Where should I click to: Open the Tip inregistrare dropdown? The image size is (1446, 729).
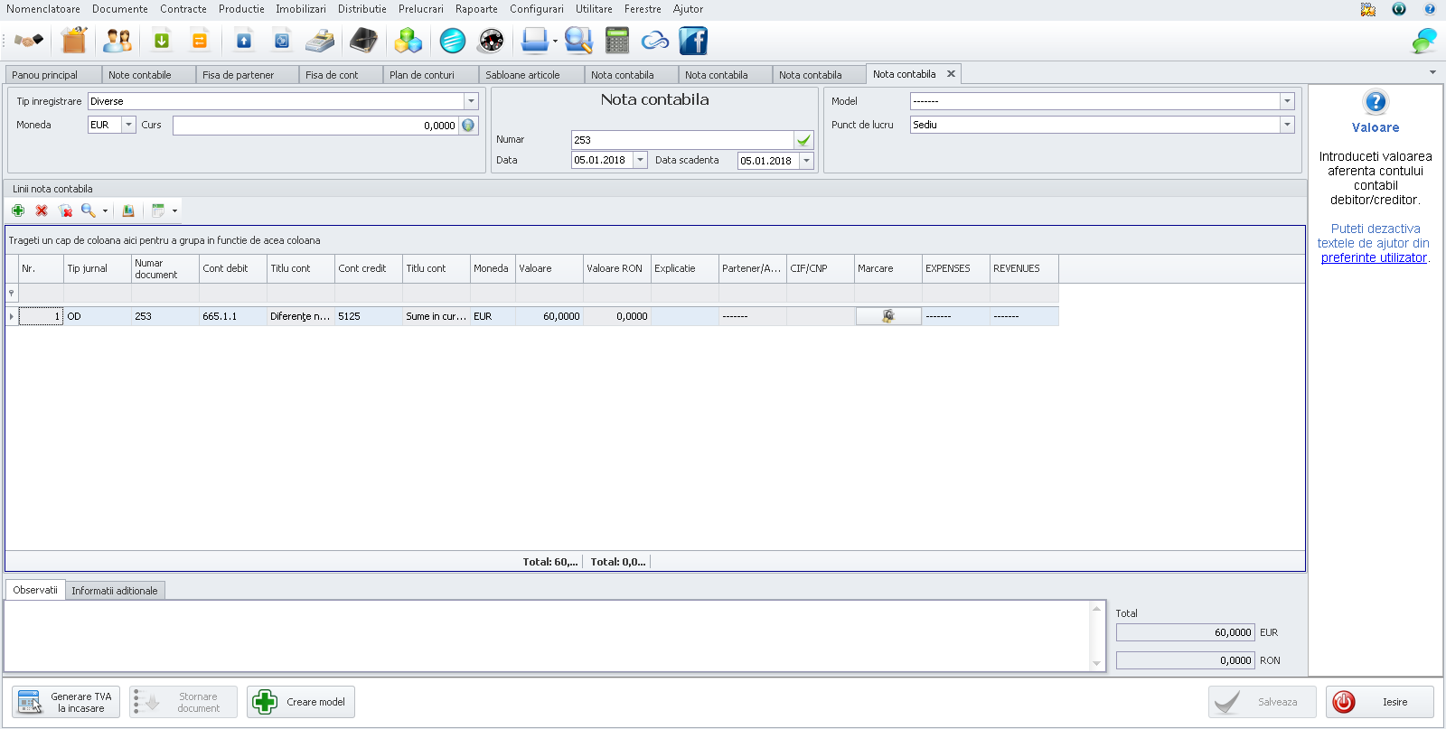click(471, 101)
